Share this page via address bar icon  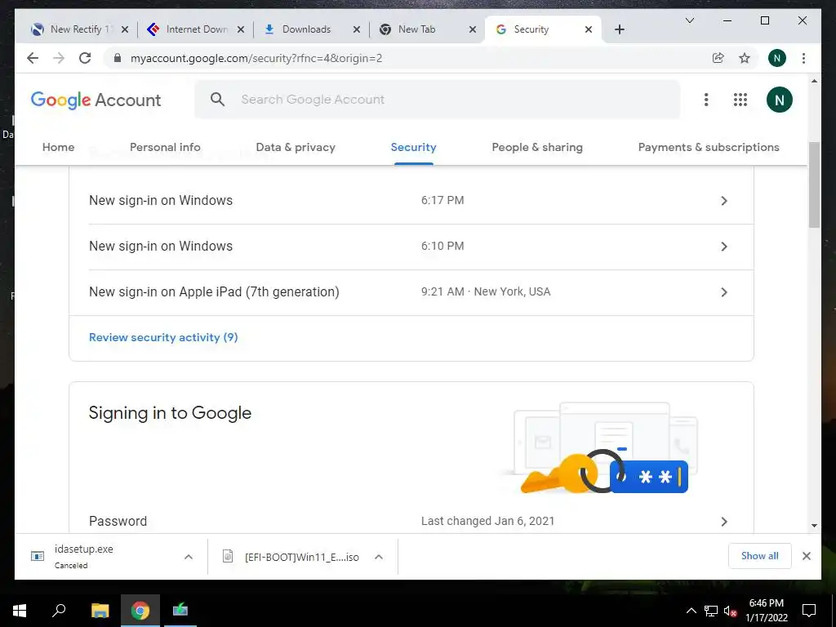[718, 58]
